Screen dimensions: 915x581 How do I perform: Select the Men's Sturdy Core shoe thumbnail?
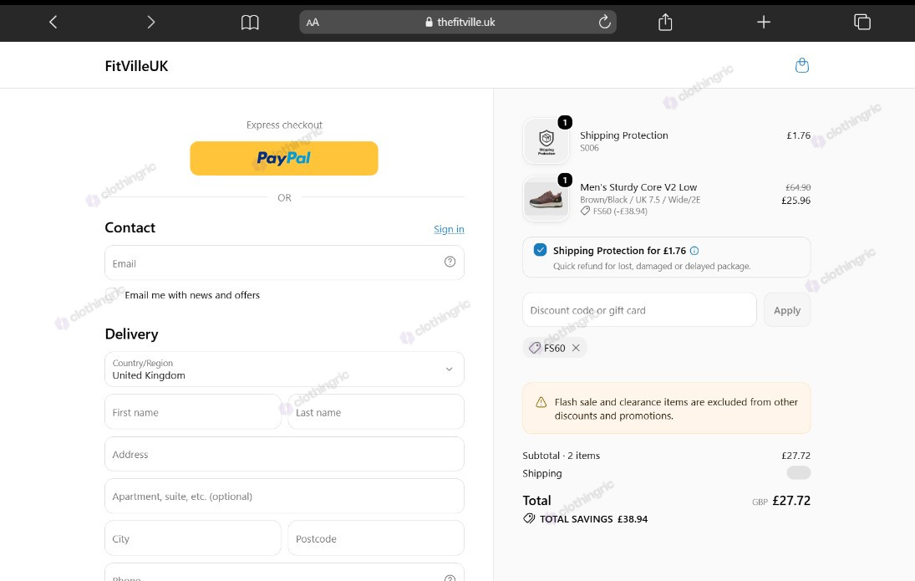tap(546, 198)
